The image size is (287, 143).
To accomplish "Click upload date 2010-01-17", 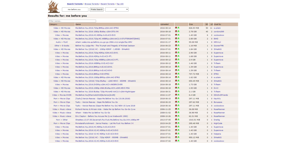I will coord(165,42).
